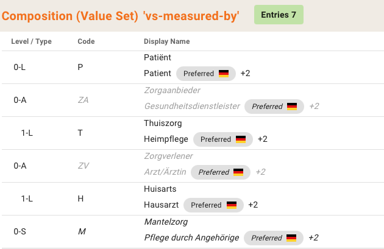Show +2 names for Pflege durch Angehörige
The image size is (384, 249).
click(x=313, y=238)
